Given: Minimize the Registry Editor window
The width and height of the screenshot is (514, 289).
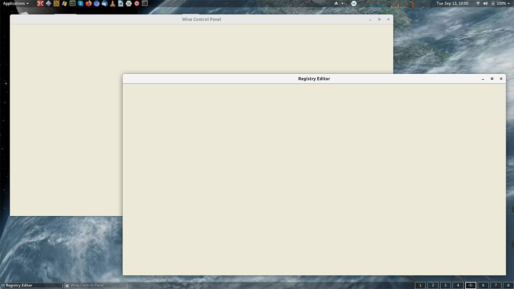Looking at the screenshot, I should click(x=483, y=79).
